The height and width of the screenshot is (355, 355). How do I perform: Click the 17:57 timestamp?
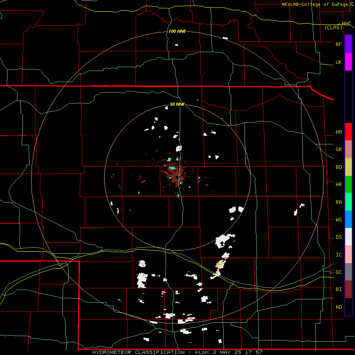pyautogui.click(x=255, y=352)
